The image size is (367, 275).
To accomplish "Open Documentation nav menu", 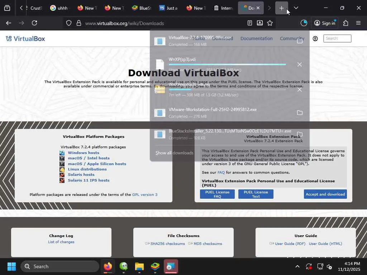I will pyautogui.click(x=256, y=39).
